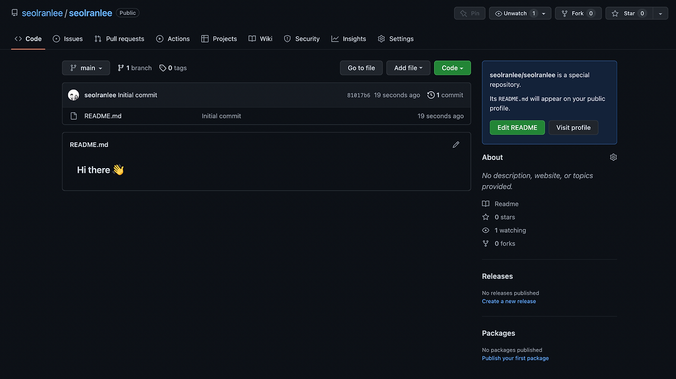Click the tag icon next to 0 tags

163,68
